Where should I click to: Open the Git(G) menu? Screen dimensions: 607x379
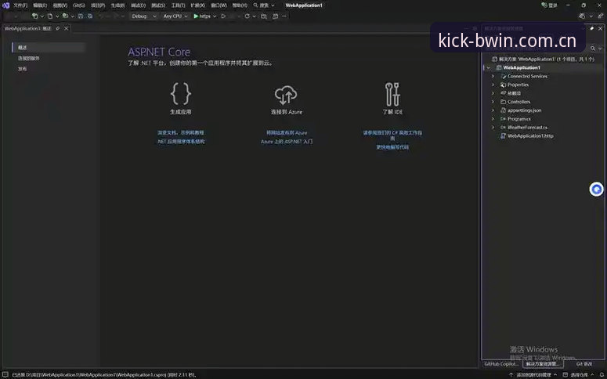79,5
